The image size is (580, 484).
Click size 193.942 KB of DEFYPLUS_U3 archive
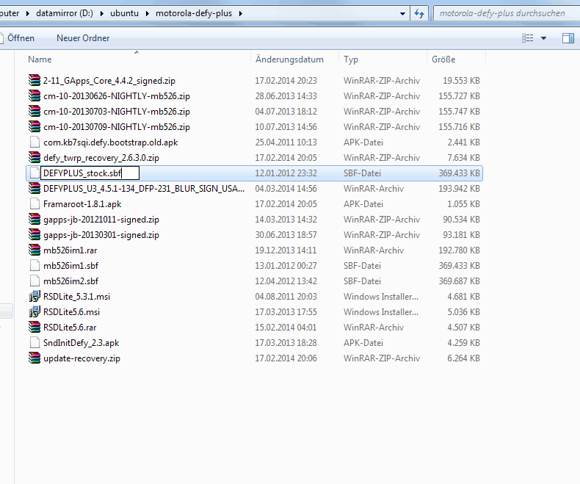(x=459, y=189)
